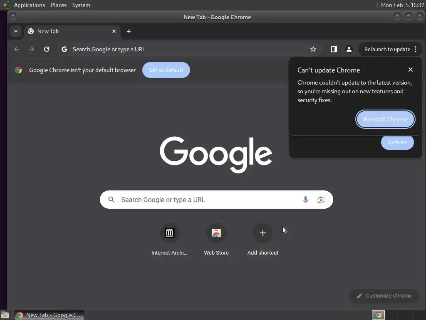Dismiss the Can't update Chrome popup
Screen dimensions: 426x320
pos(411,70)
